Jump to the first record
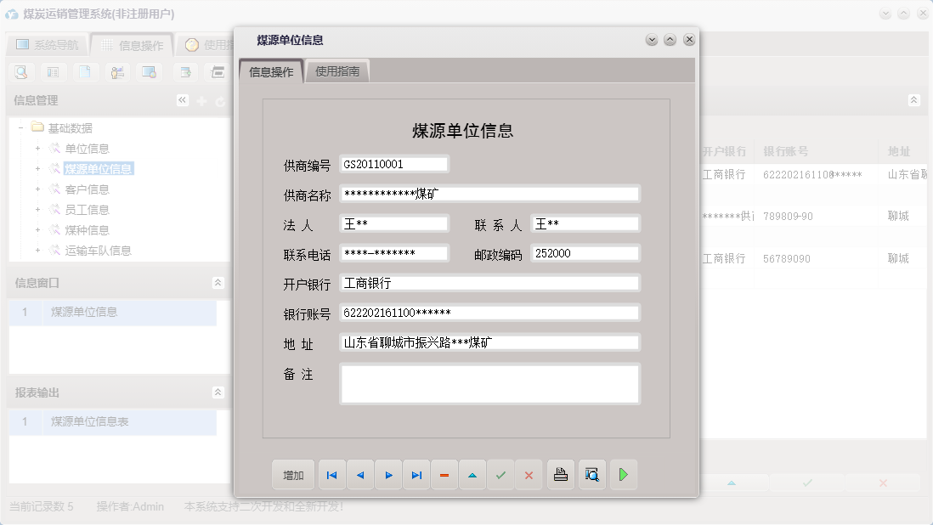933x525 pixels. coord(331,475)
